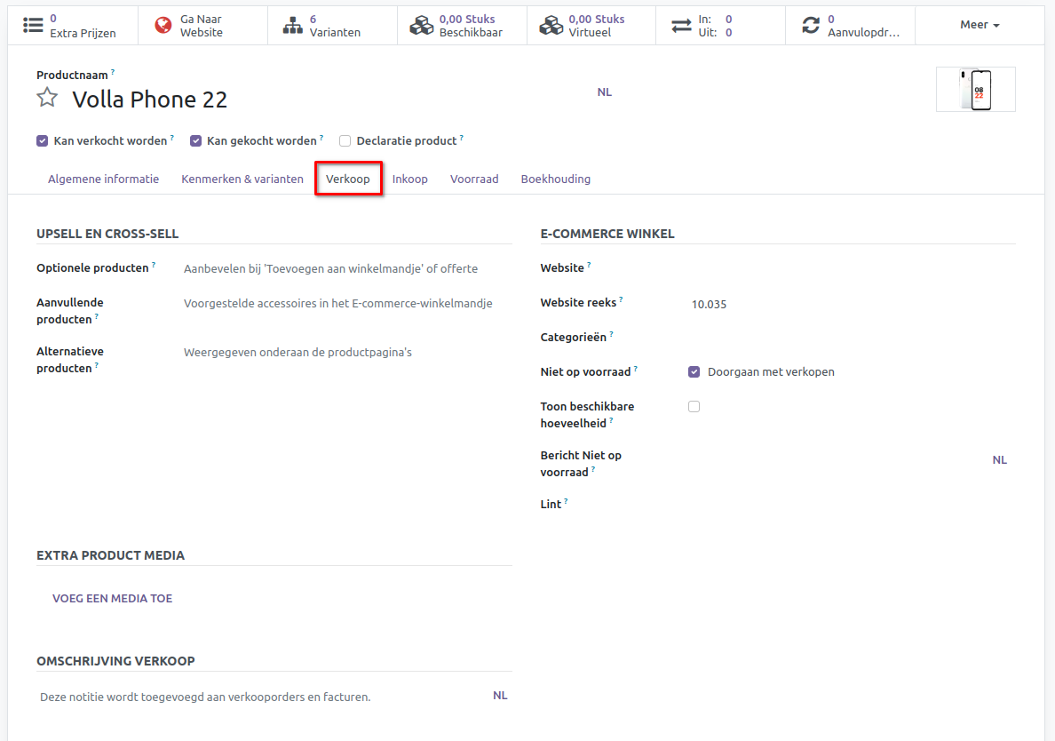Open website via globe icon

(x=163, y=26)
